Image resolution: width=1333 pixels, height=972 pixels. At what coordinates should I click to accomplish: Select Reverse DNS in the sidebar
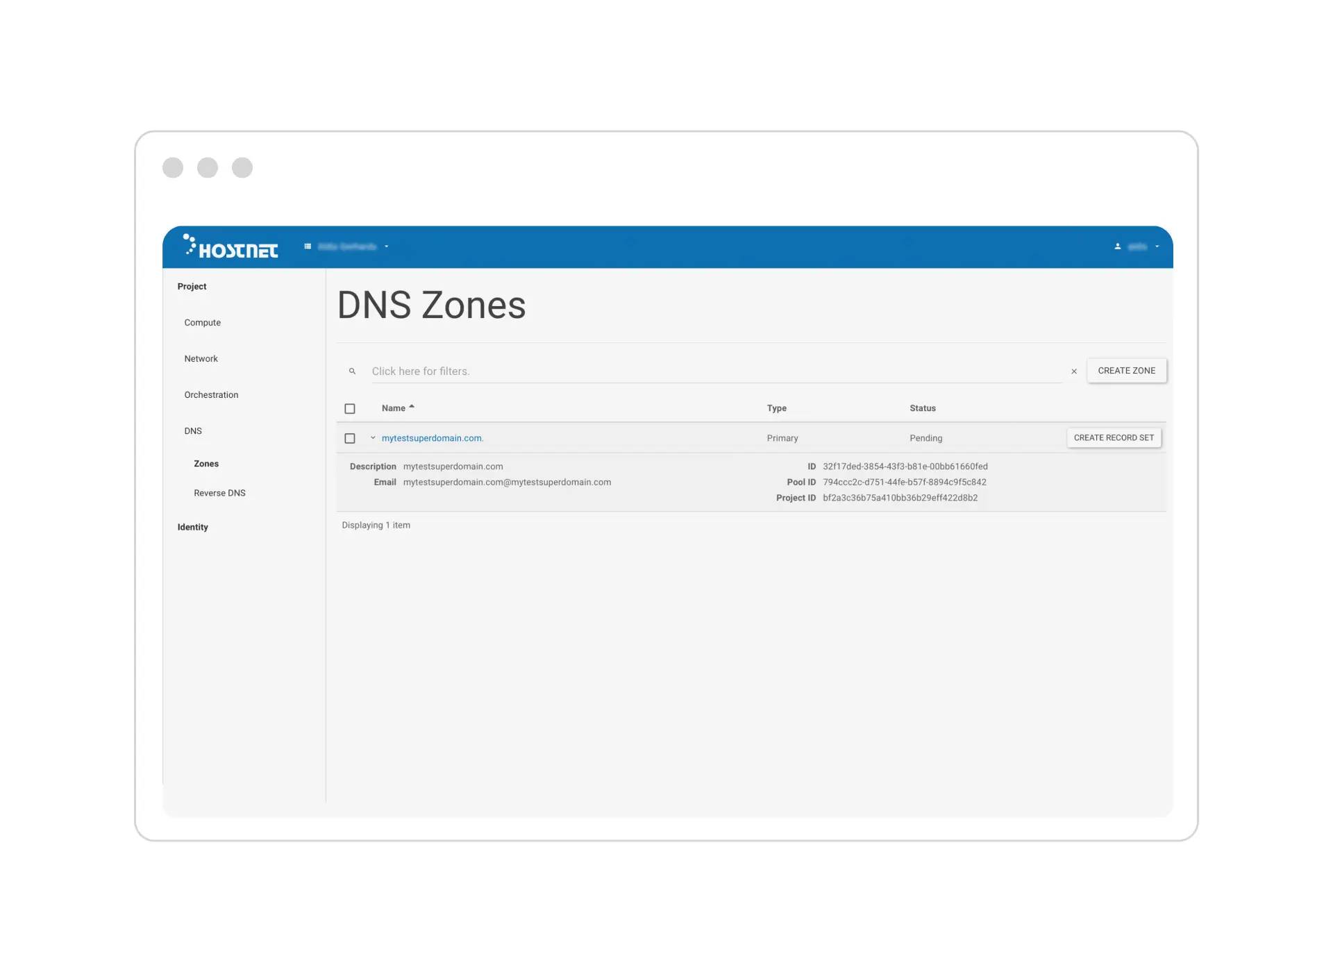(x=219, y=493)
